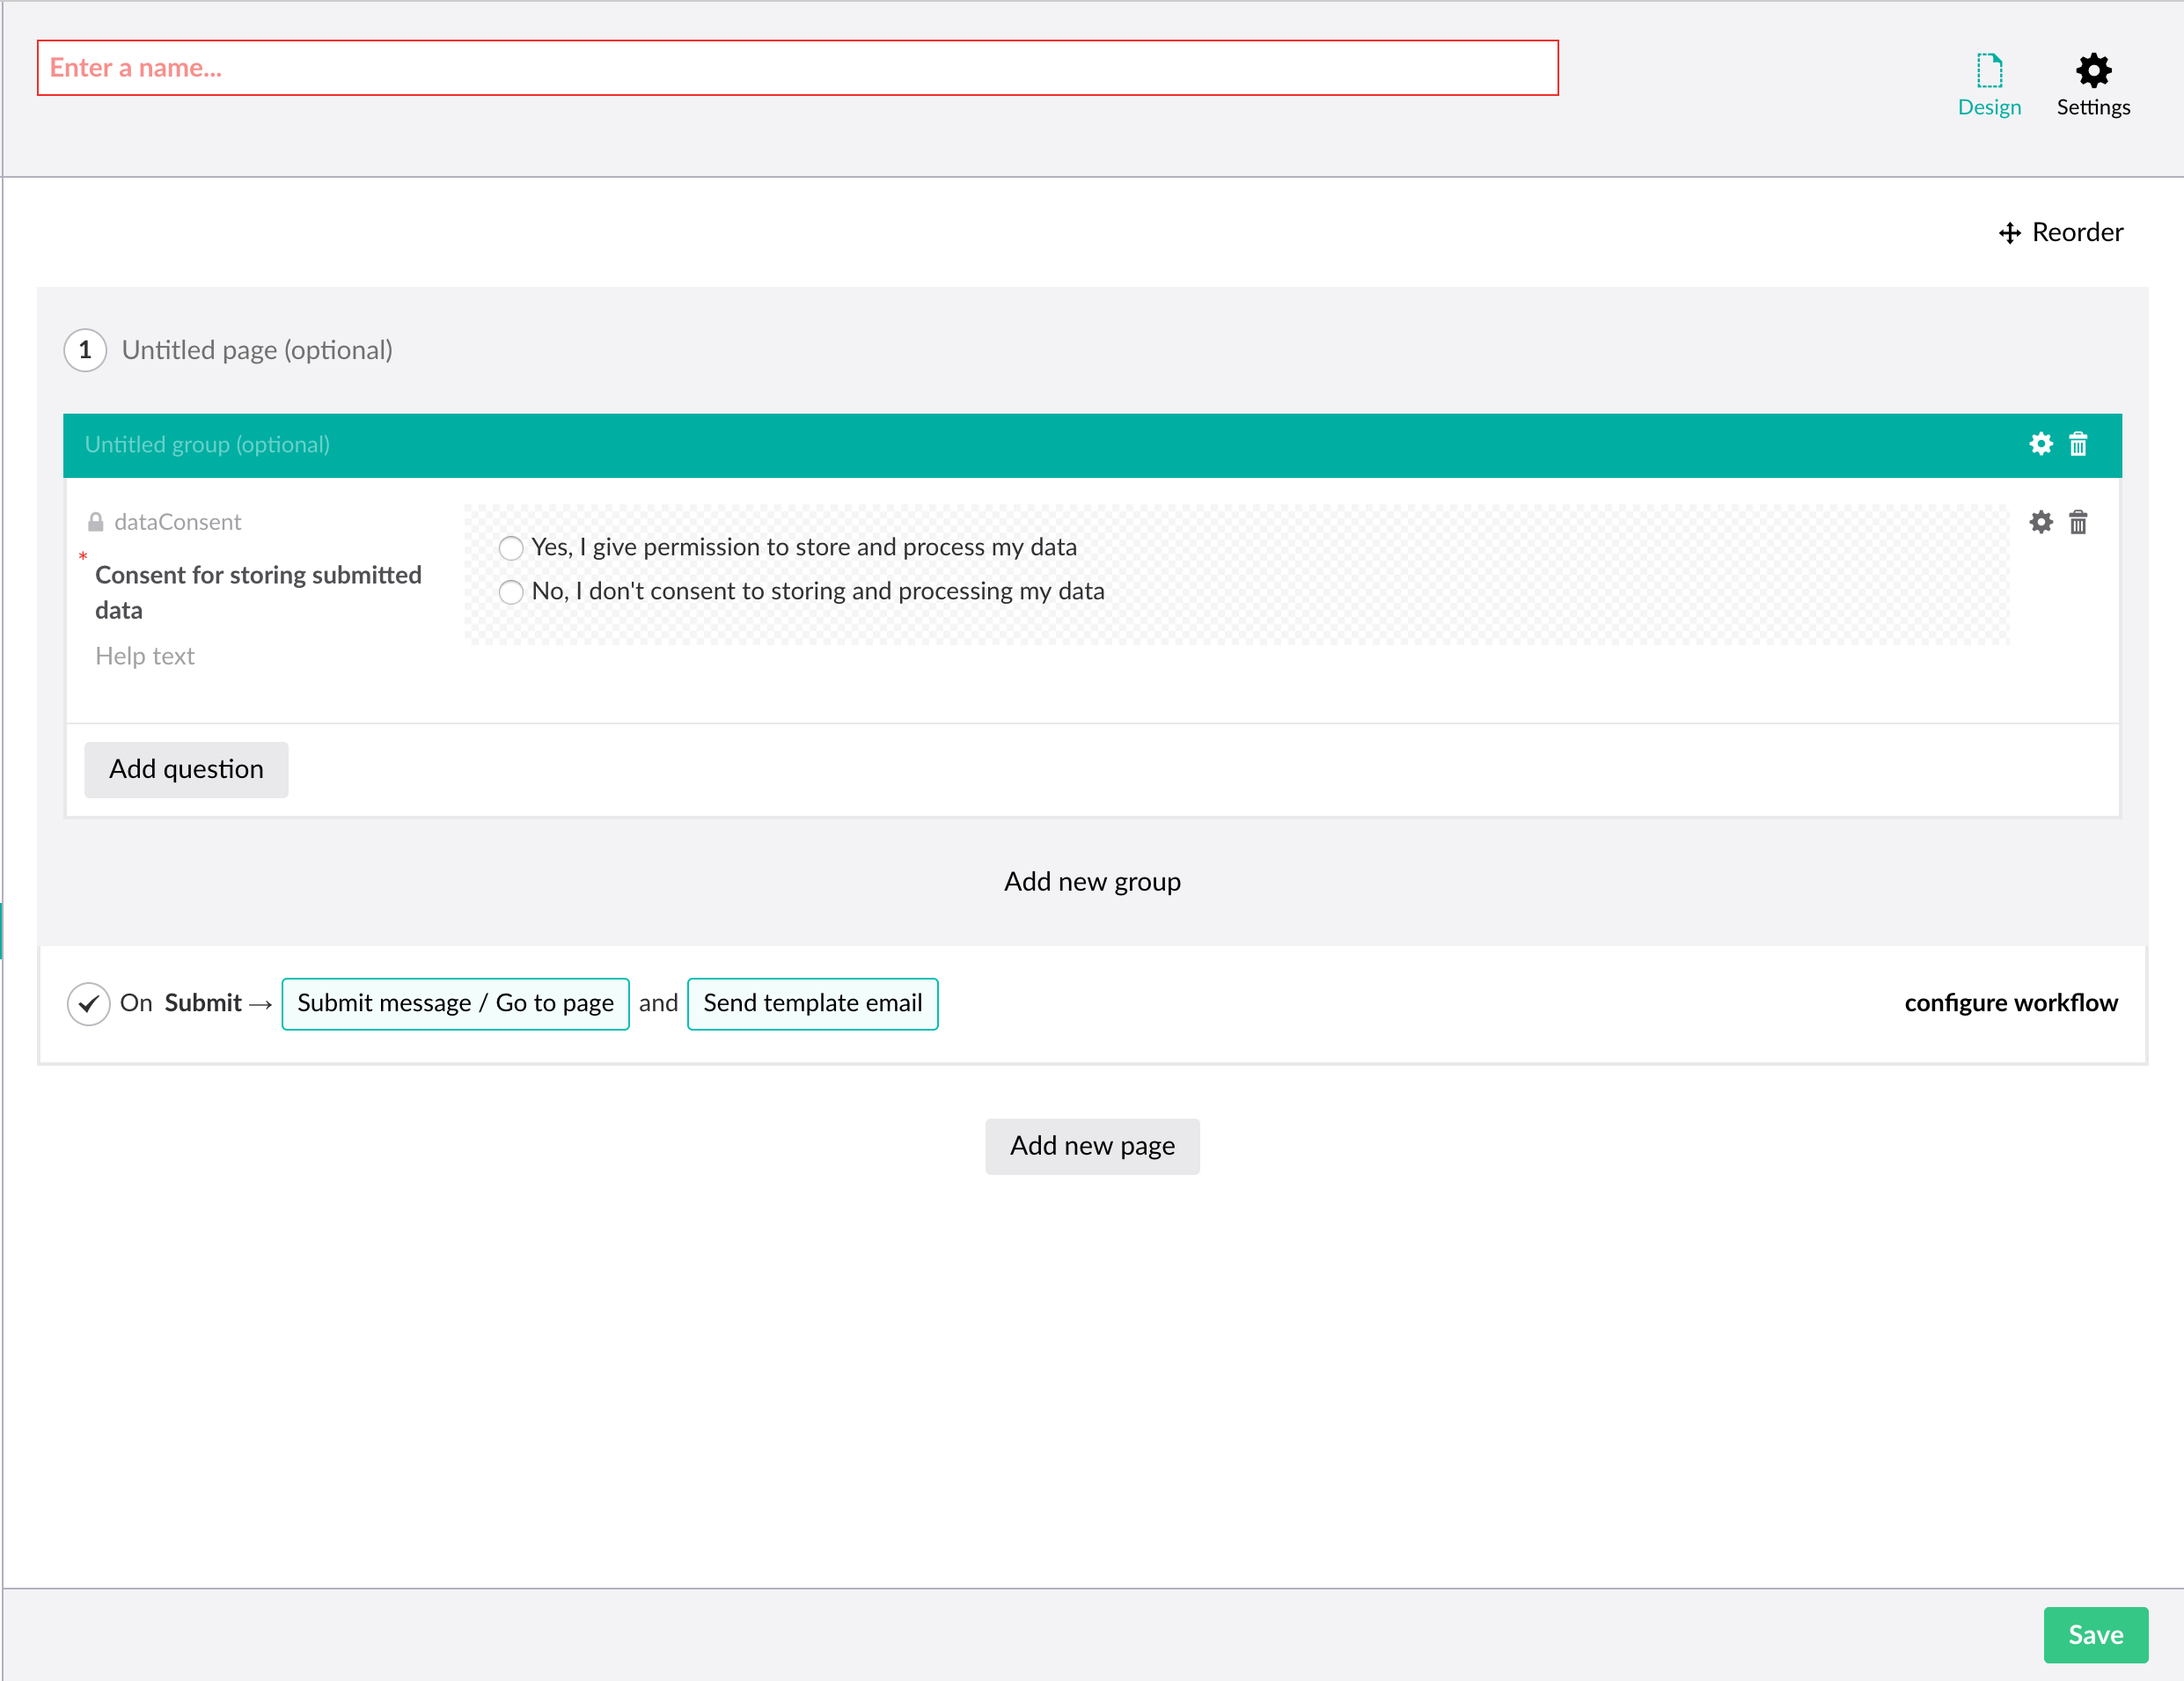This screenshot has height=1681, width=2184.
Task: Open group settings gear in teal header
Action: (2041, 444)
